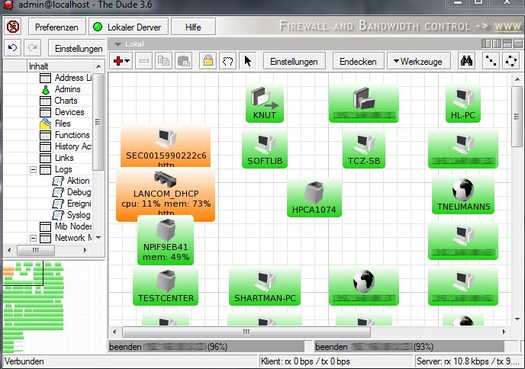
Task: Select the hand drag tool
Action: tap(227, 62)
